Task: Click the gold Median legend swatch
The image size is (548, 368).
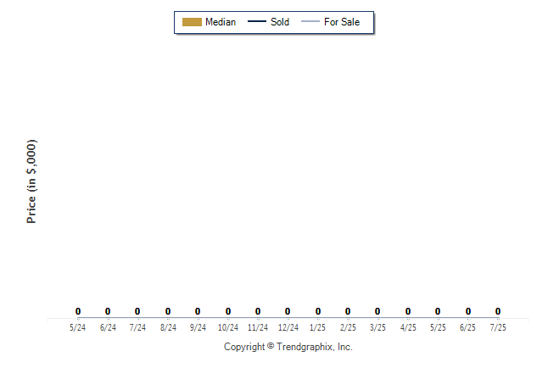Action: tap(192, 22)
